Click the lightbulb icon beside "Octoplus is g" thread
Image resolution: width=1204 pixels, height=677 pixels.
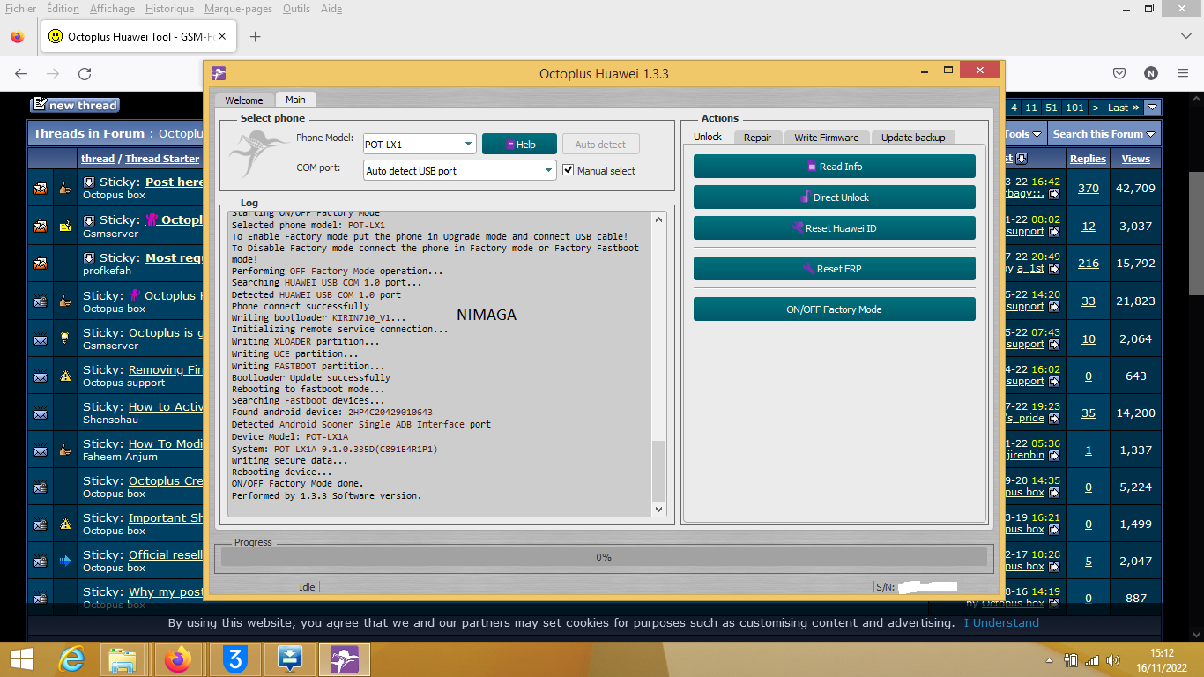pos(64,338)
